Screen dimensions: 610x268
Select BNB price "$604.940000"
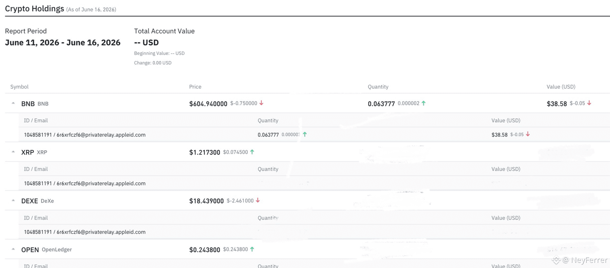point(208,104)
